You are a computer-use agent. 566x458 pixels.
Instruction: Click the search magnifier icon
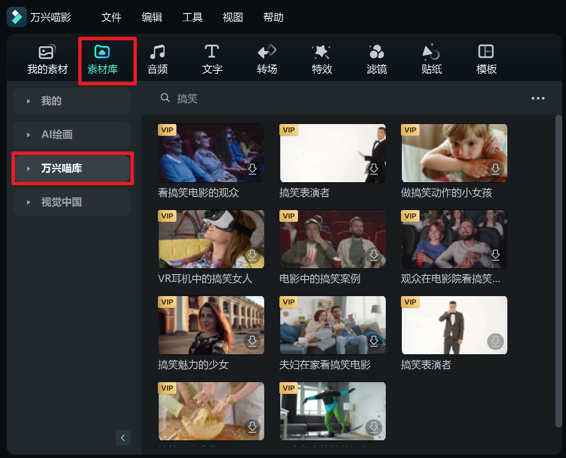pos(165,98)
